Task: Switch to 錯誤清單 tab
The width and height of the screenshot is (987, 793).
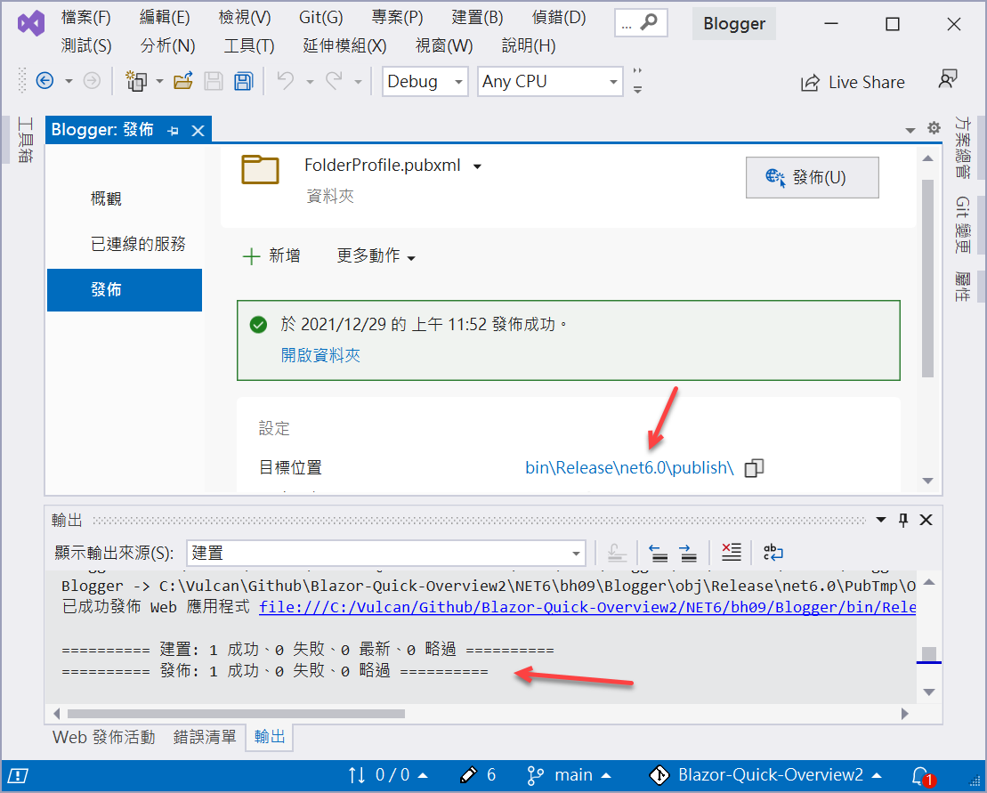Action: coord(205,737)
